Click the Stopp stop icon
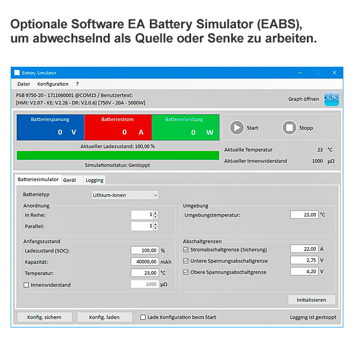 [x=289, y=127]
